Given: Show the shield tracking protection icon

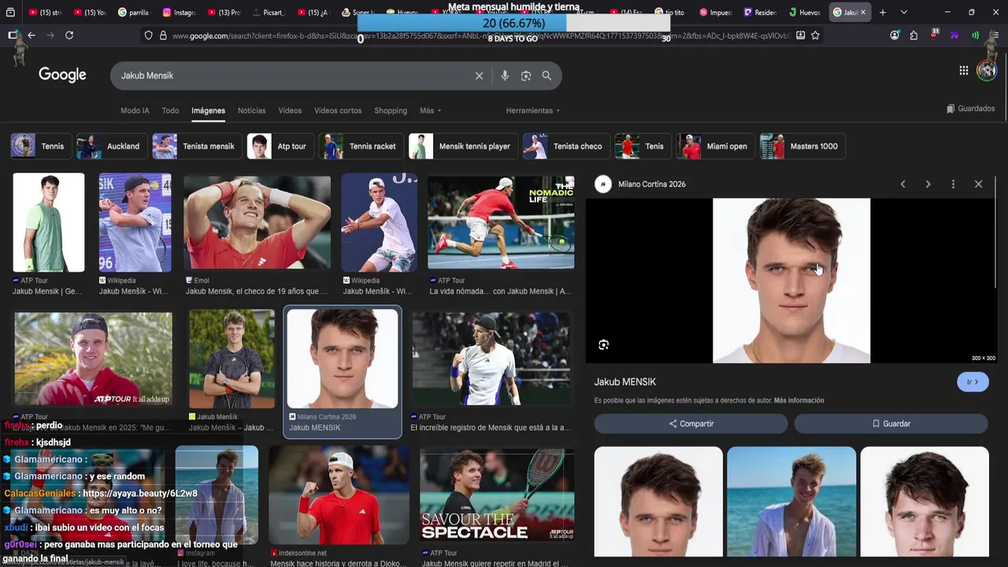Looking at the screenshot, I should (148, 35).
